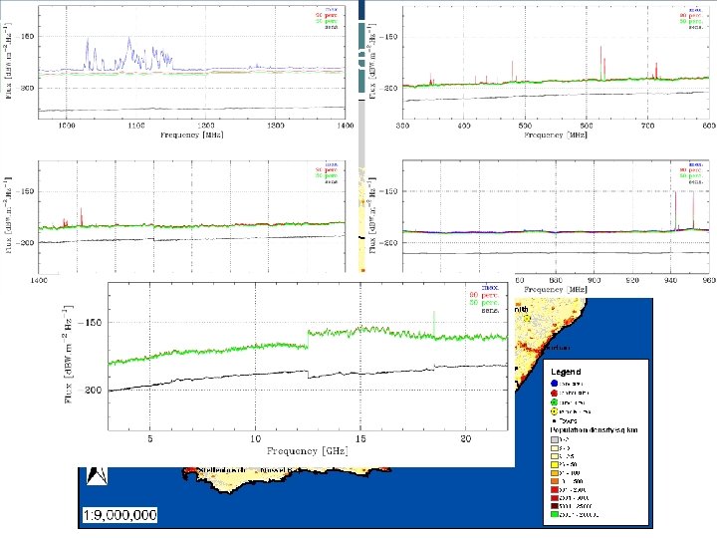Click the Population density/sq km legend heading
Image resolution: width=717 pixels, height=538 pixels.
tap(594, 430)
